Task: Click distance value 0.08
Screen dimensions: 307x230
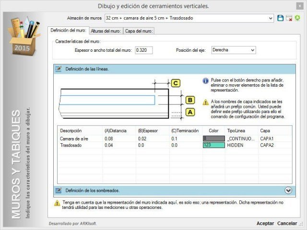Action: (x=109, y=138)
